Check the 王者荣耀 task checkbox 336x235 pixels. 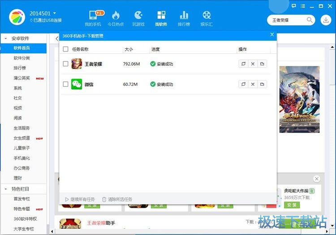(66, 64)
